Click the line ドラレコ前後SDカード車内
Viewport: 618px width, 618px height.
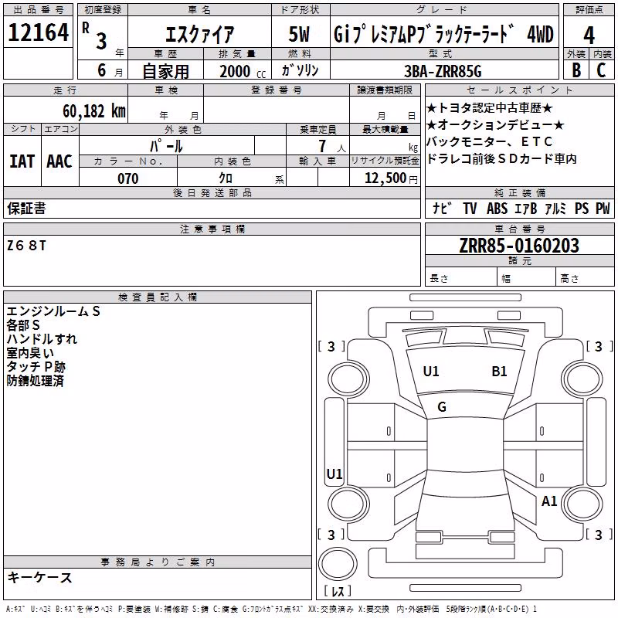(x=501, y=158)
